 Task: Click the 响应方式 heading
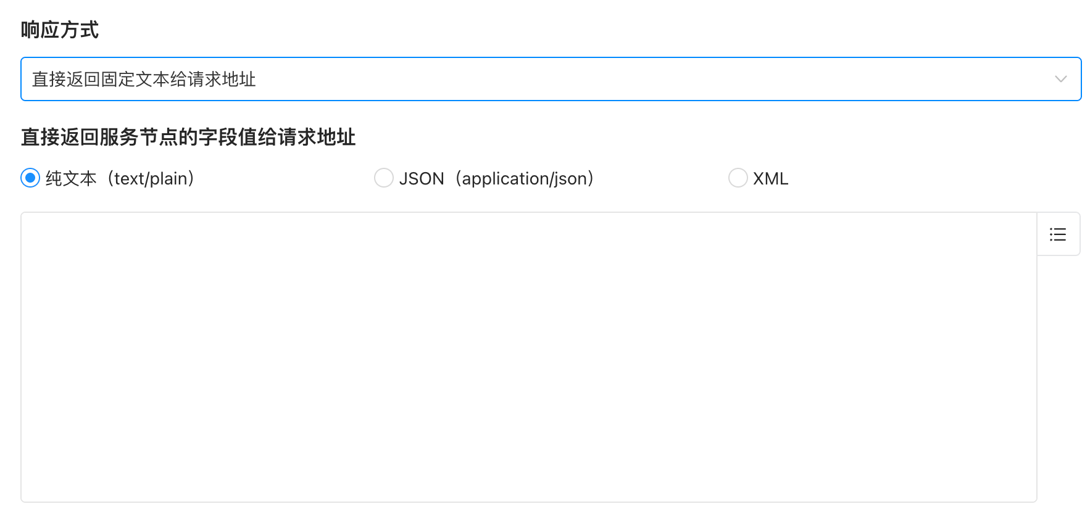(x=60, y=30)
